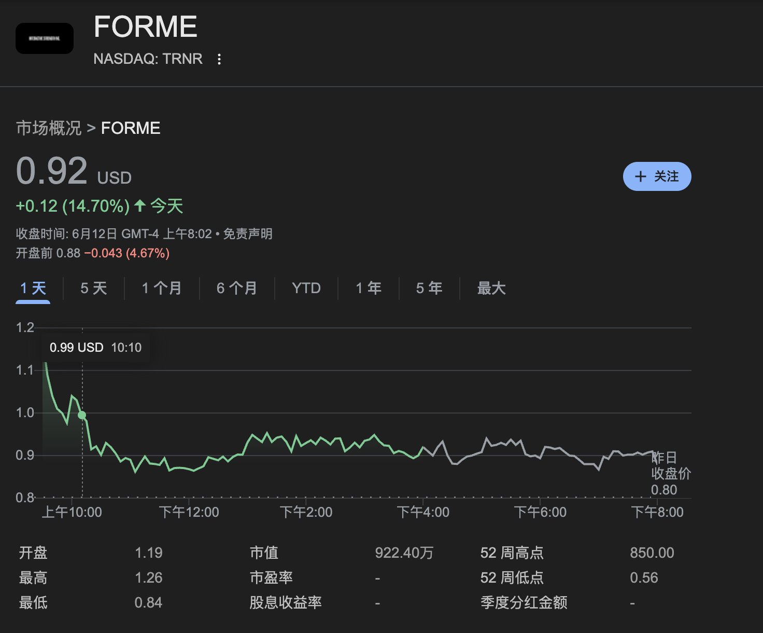Click the 0.99 USD 10:10 chart tooltip
Viewport: 763px width, 633px height.
point(95,348)
